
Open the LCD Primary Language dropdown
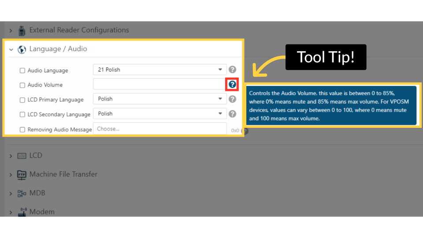[x=160, y=99]
